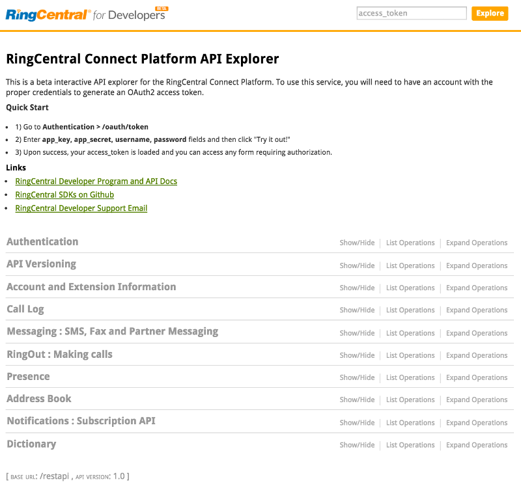
Task: Click the RingCentral for Developers logo
Action: 87,14
